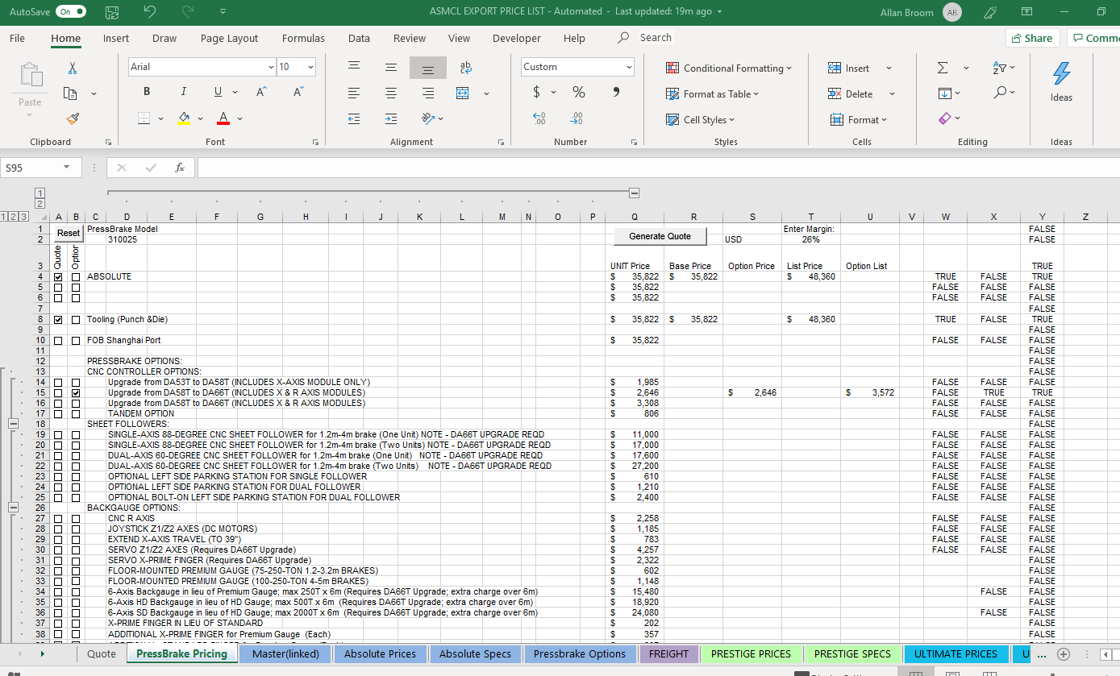Expand the Conditional Formatting menu

(729, 68)
